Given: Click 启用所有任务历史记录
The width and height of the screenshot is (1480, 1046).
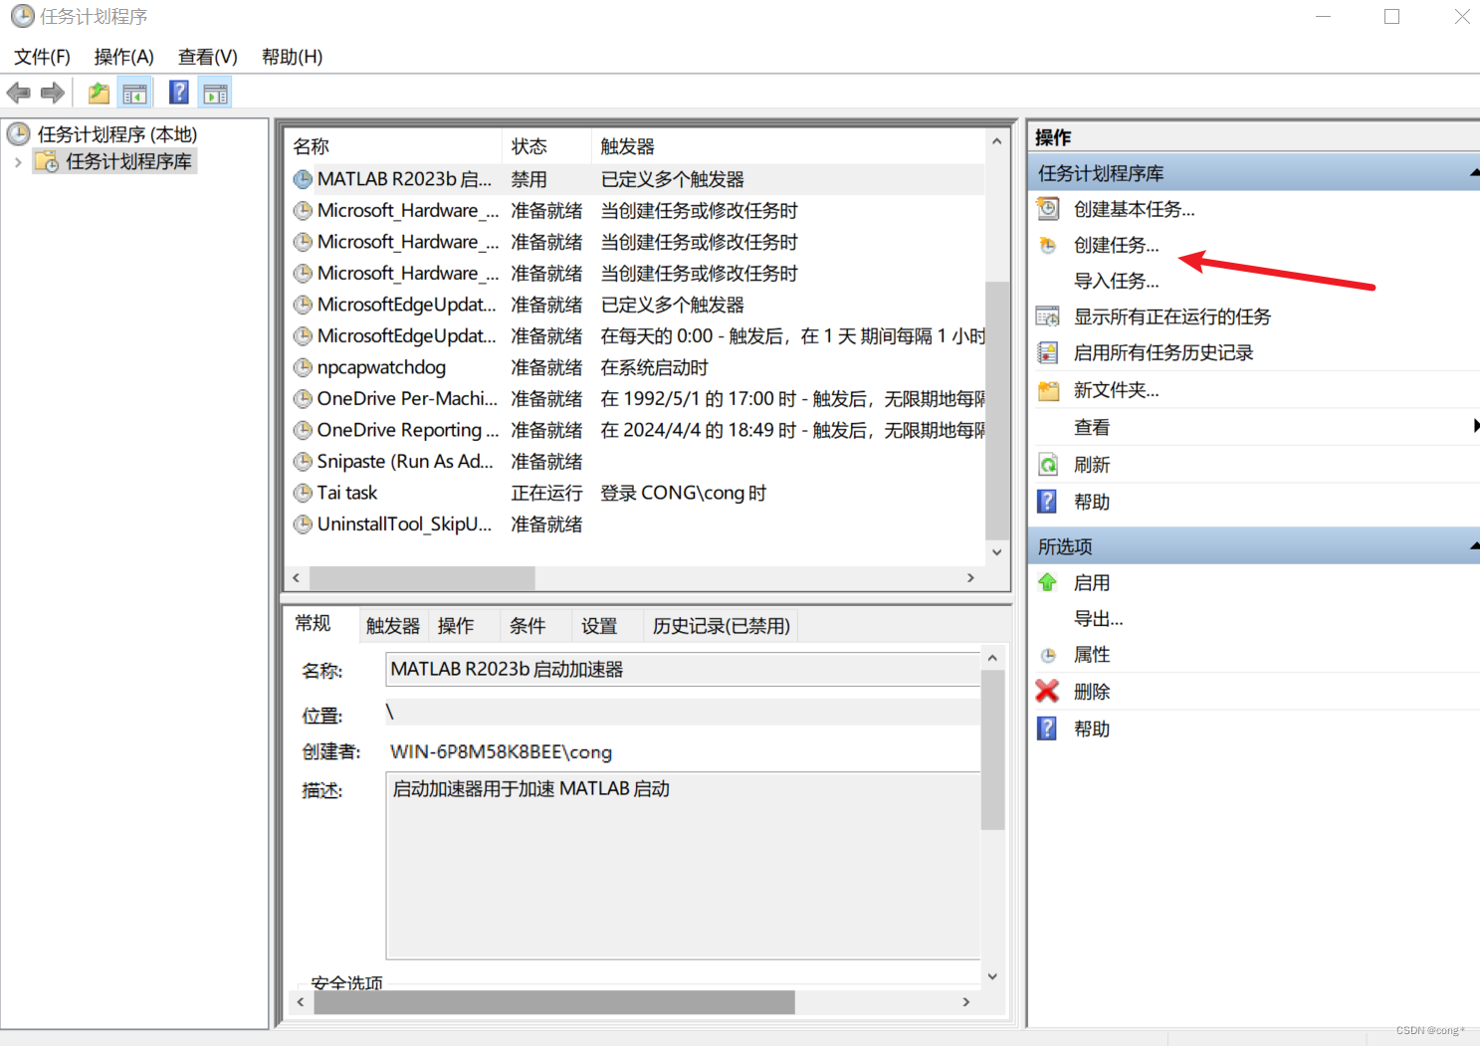Looking at the screenshot, I should tap(1163, 352).
